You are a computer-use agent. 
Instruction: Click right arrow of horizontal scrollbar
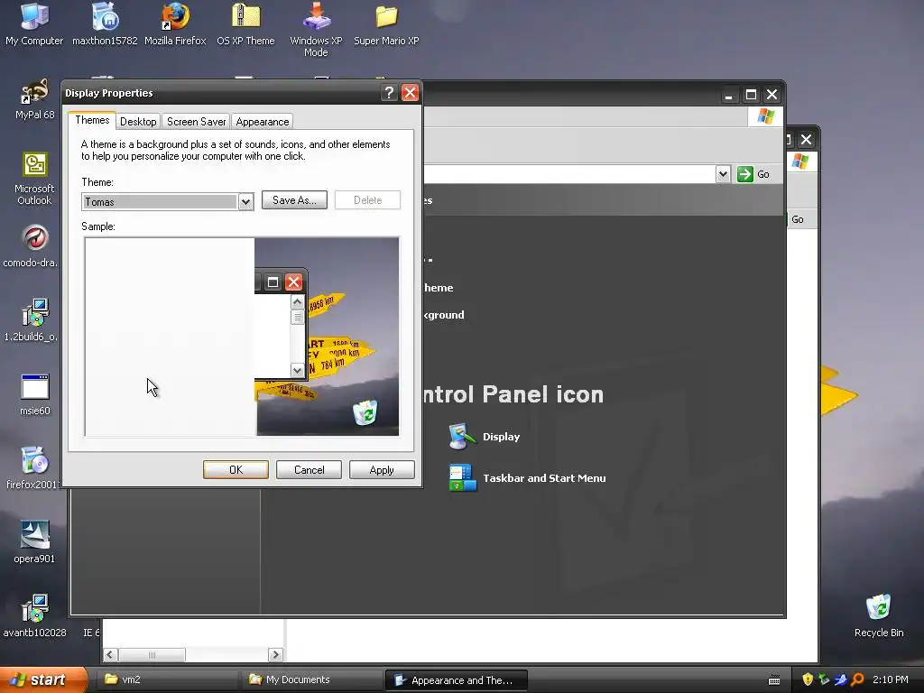[275, 655]
